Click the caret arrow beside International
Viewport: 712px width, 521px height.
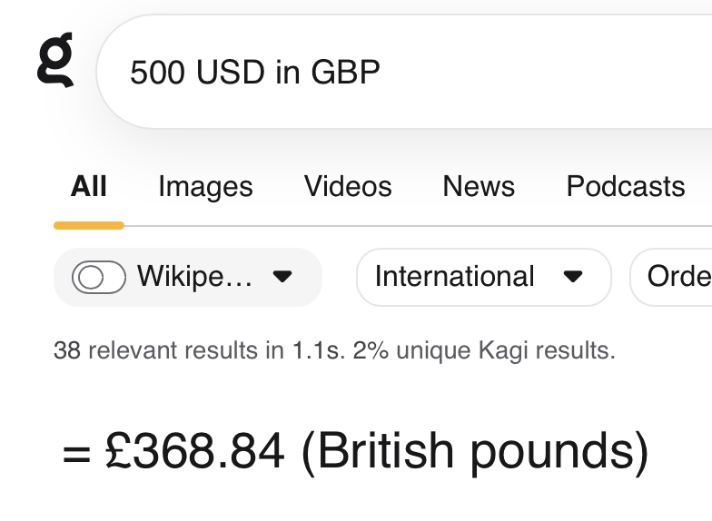pyautogui.click(x=573, y=277)
